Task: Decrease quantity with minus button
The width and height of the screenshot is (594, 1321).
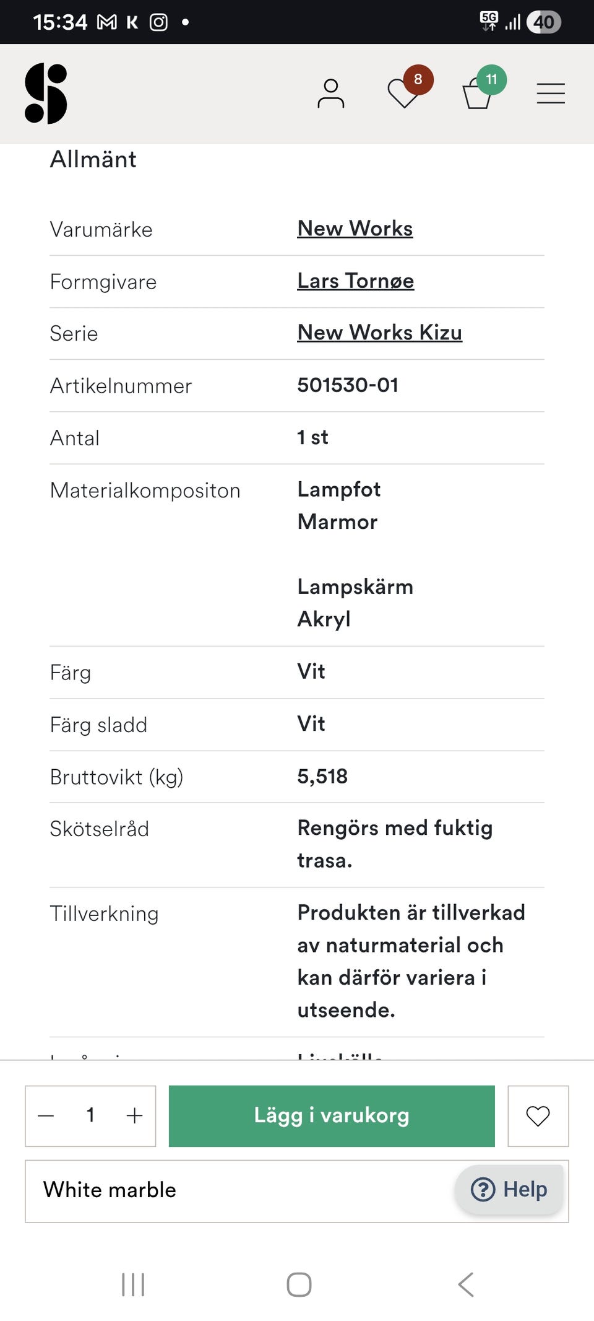Action: (x=46, y=1116)
